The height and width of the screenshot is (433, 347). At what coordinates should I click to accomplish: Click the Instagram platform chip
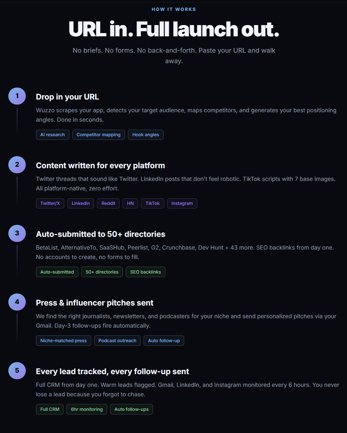point(182,203)
